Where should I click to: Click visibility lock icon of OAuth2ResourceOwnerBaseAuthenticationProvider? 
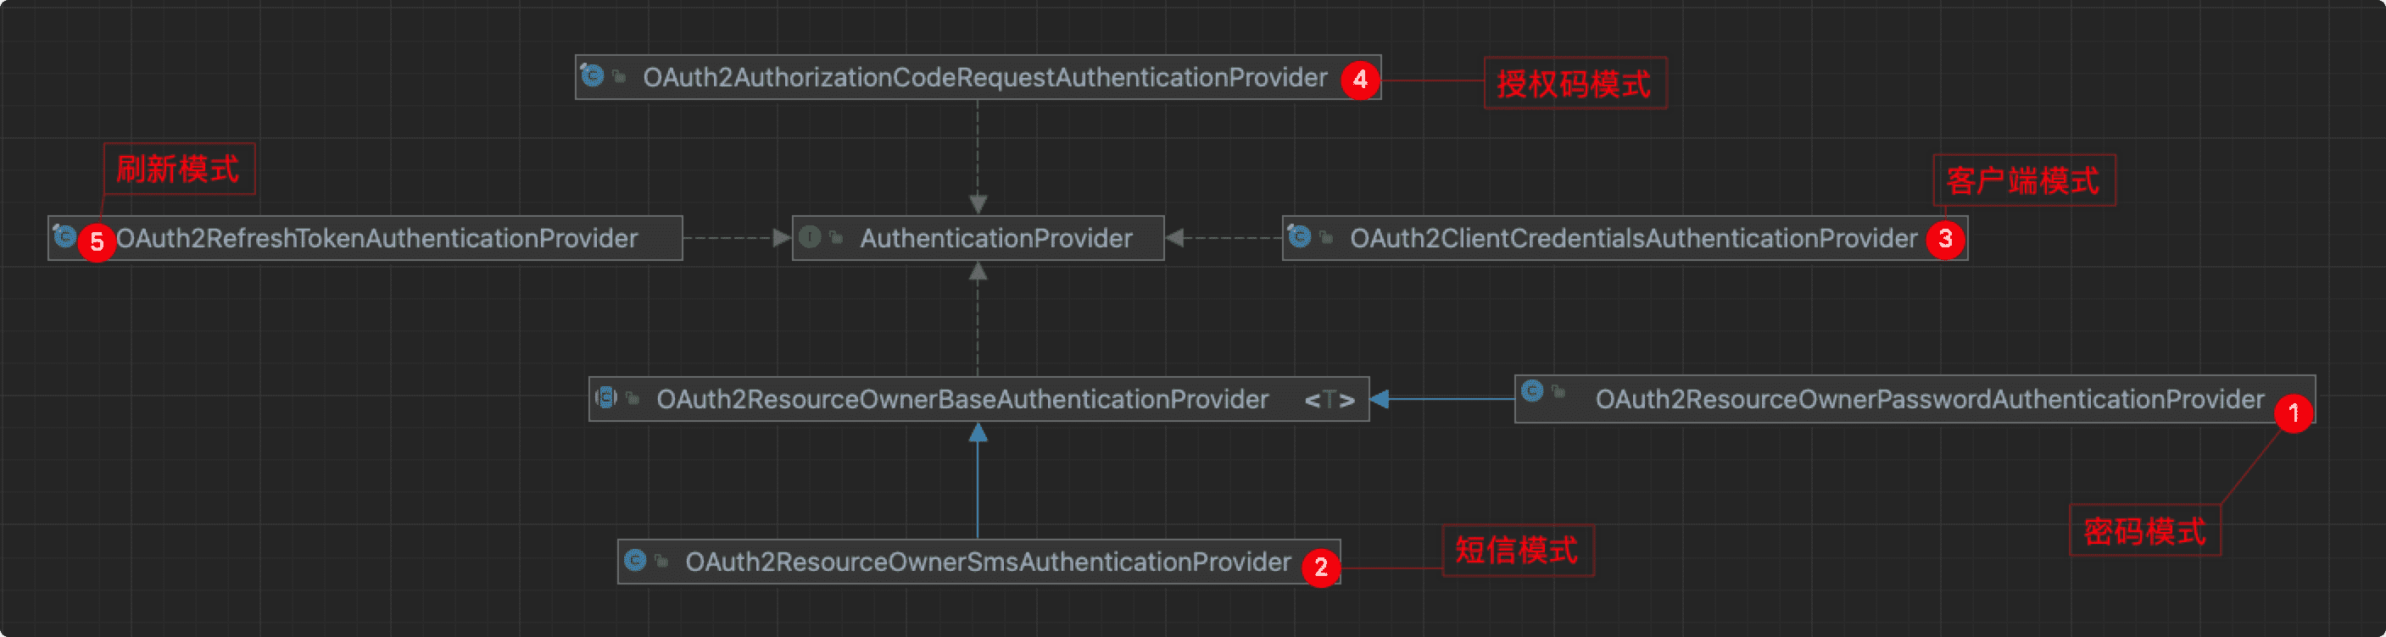click(x=633, y=399)
